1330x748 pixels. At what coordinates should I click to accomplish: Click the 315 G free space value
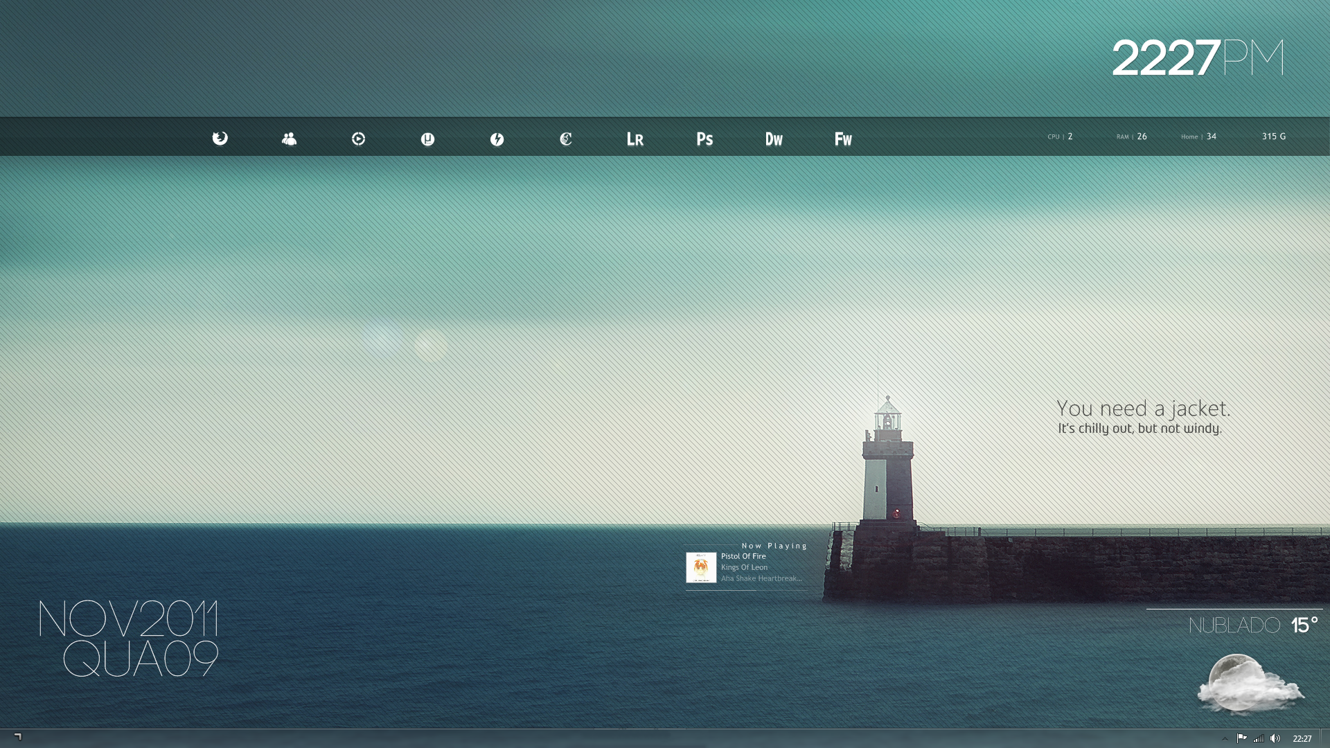pyautogui.click(x=1273, y=136)
